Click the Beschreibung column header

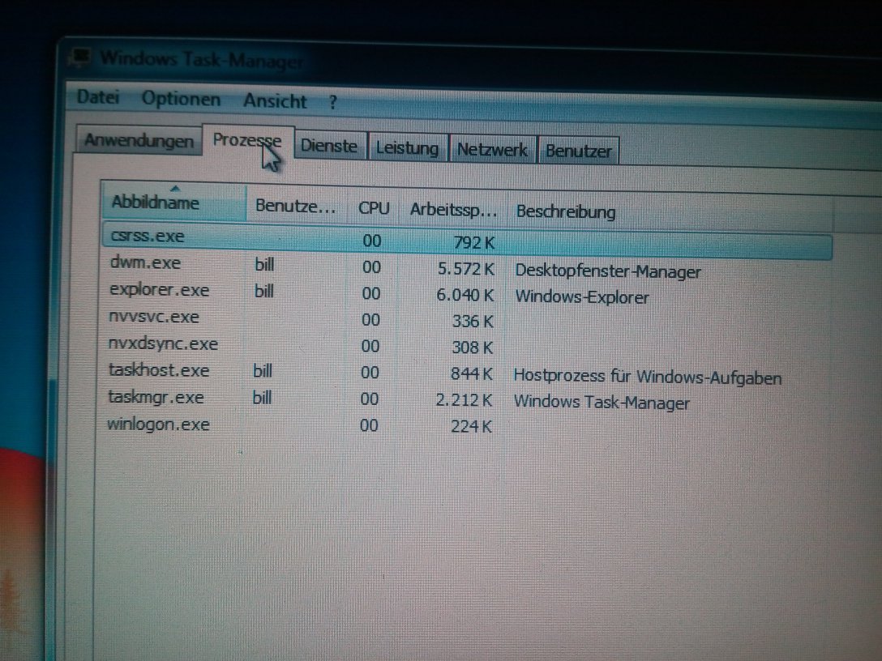(566, 212)
